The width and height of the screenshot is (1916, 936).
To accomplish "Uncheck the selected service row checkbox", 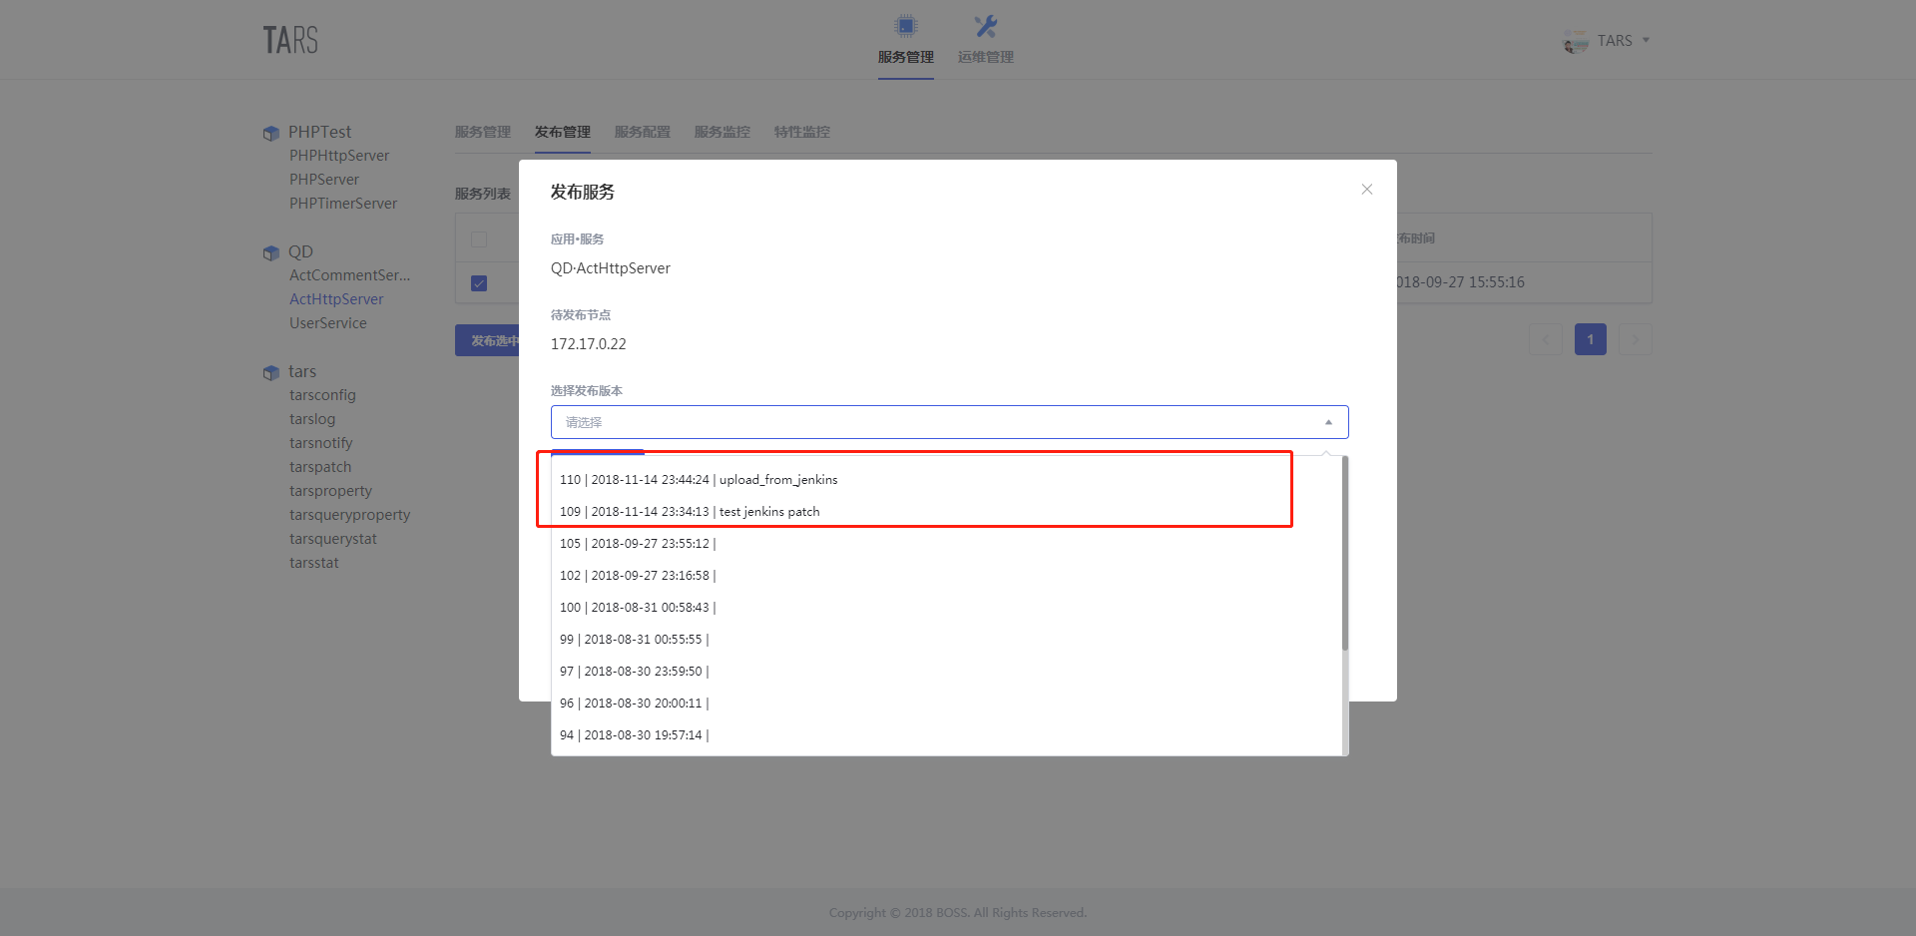I will coord(479,283).
